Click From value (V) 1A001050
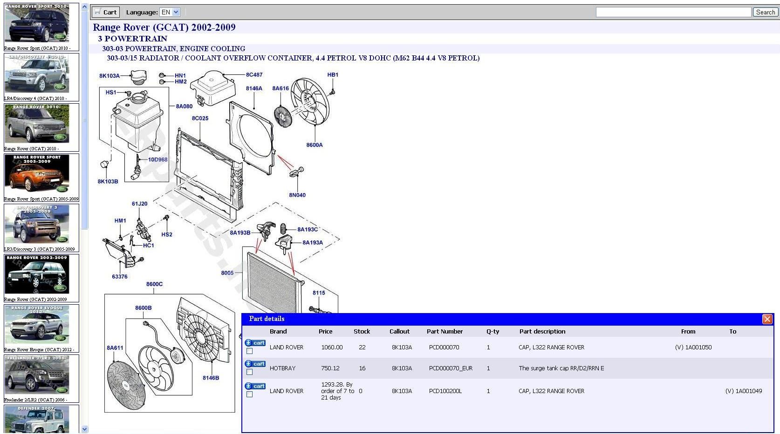The width and height of the screenshot is (780, 434). (x=693, y=347)
